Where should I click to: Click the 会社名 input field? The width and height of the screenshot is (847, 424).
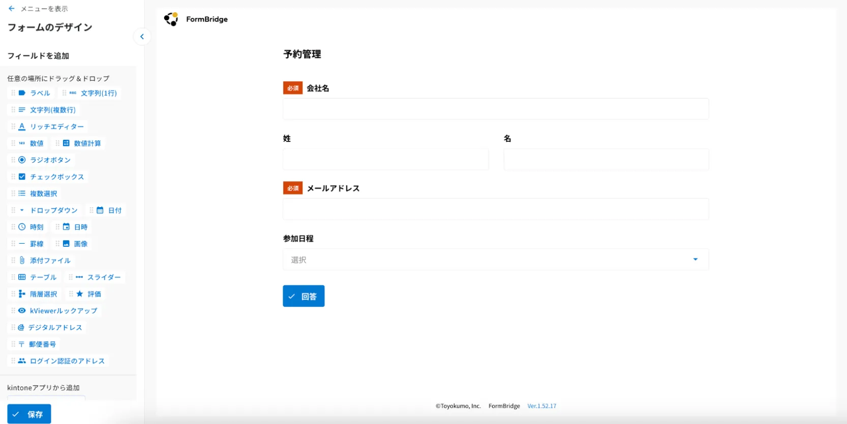click(496, 109)
